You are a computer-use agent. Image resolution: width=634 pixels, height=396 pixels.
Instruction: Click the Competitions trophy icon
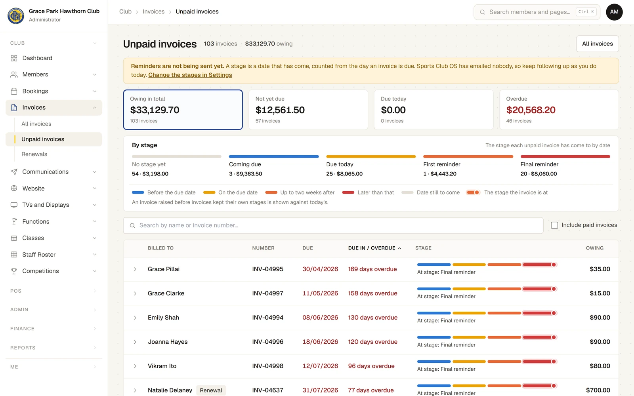tap(14, 271)
